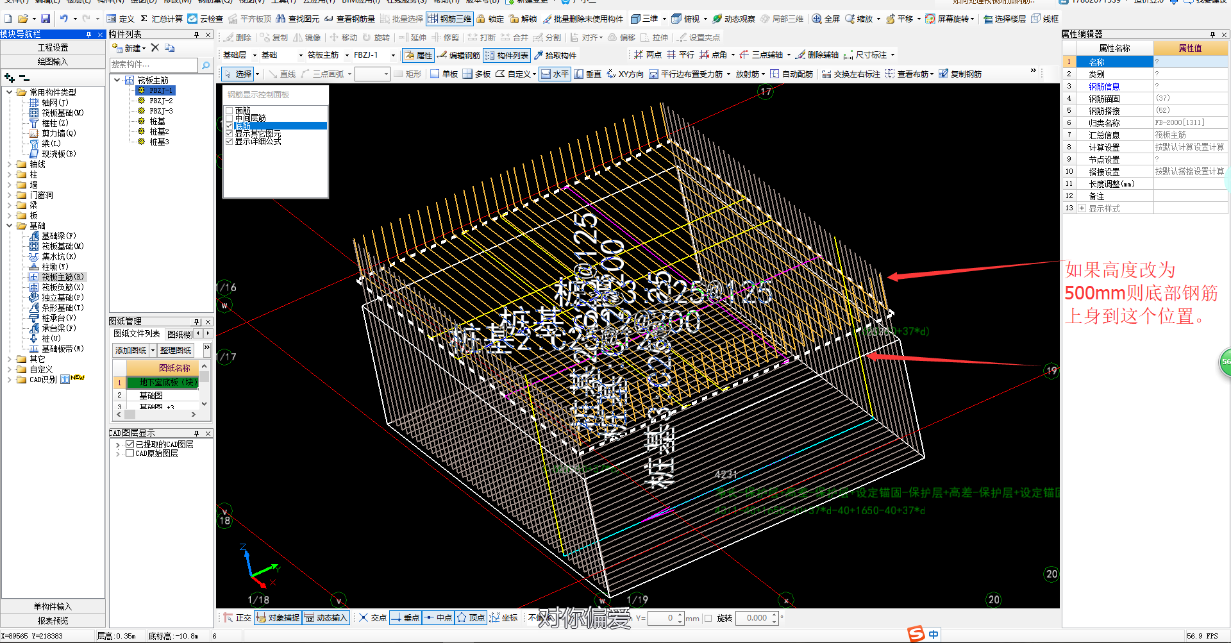The width and height of the screenshot is (1231, 643).
Task: Select 单板 single slab tool
Action: pos(444,74)
